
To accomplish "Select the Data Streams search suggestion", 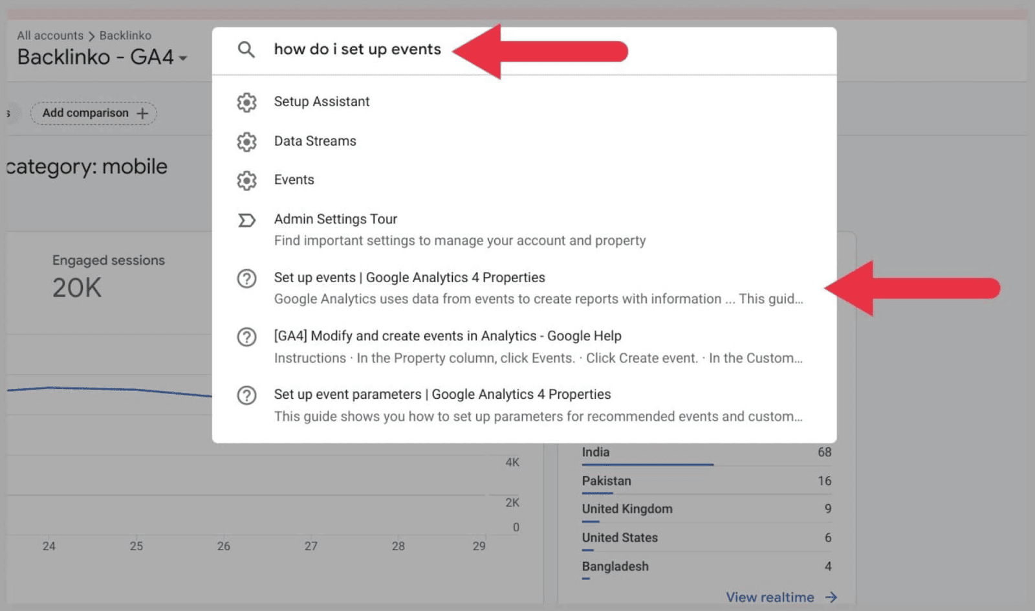I will (x=315, y=141).
